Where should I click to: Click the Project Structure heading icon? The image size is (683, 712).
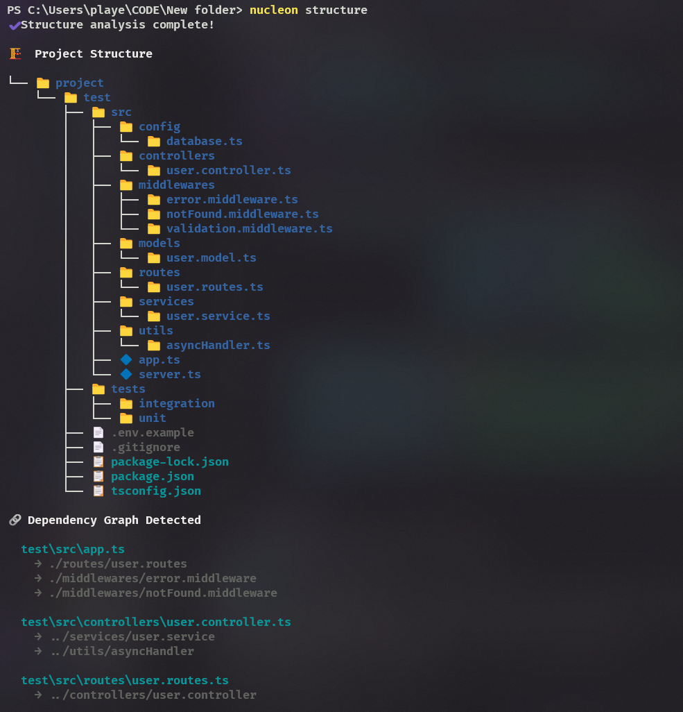(15, 53)
